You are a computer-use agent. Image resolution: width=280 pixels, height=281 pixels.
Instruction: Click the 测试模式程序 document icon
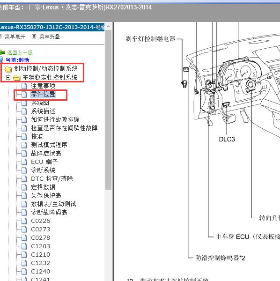pyautogui.click(x=24, y=145)
